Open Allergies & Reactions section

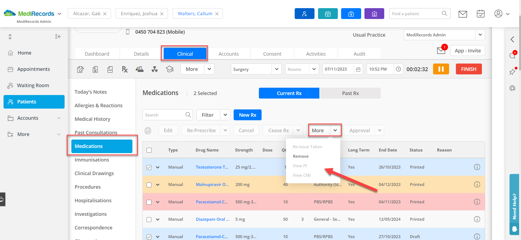pyautogui.click(x=99, y=105)
